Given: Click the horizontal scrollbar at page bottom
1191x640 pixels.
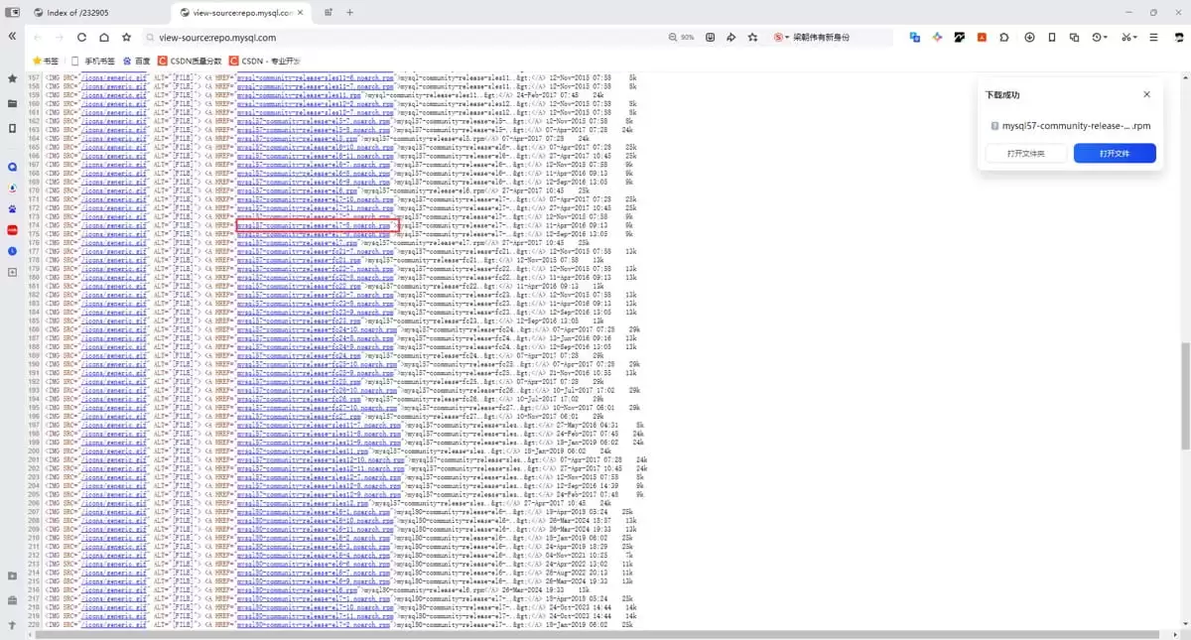Looking at the screenshot, I should [x=595, y=635].
